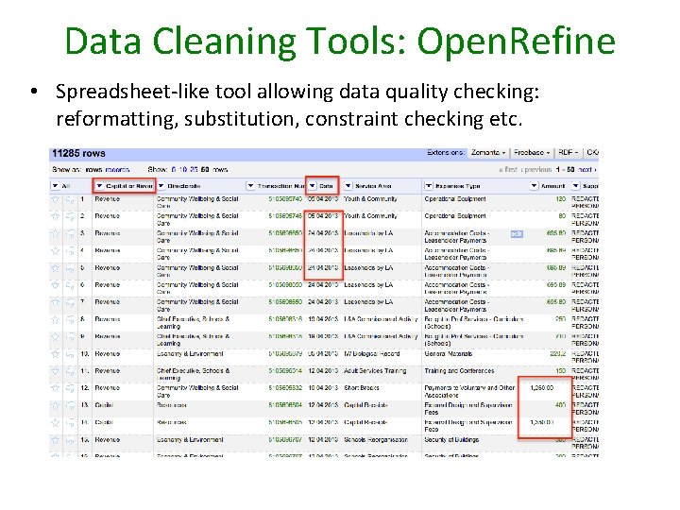Open Expenses Type column dropdown arrow
This screenshot has height=510, width=680.
(x=429, y=186)
